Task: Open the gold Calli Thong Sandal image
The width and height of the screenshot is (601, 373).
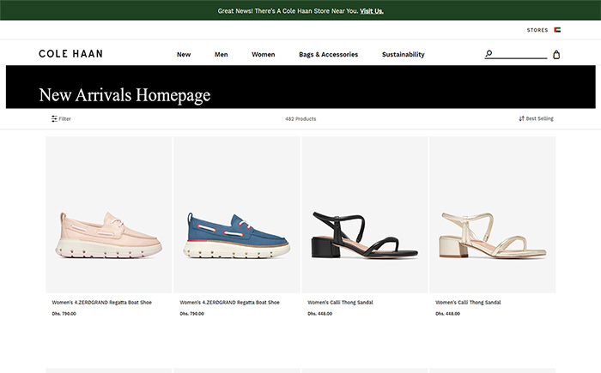Action: (x=493, y=215)
